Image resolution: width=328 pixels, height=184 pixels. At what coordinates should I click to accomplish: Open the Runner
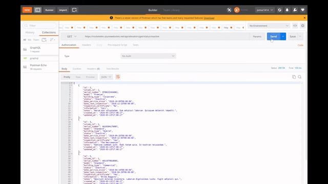tap(49, 10)
